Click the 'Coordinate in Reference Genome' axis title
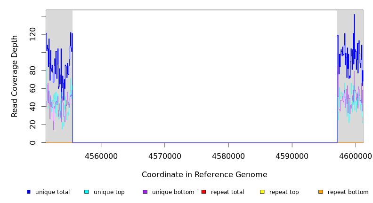The image size is (373, 203). [x=204, y=175]
